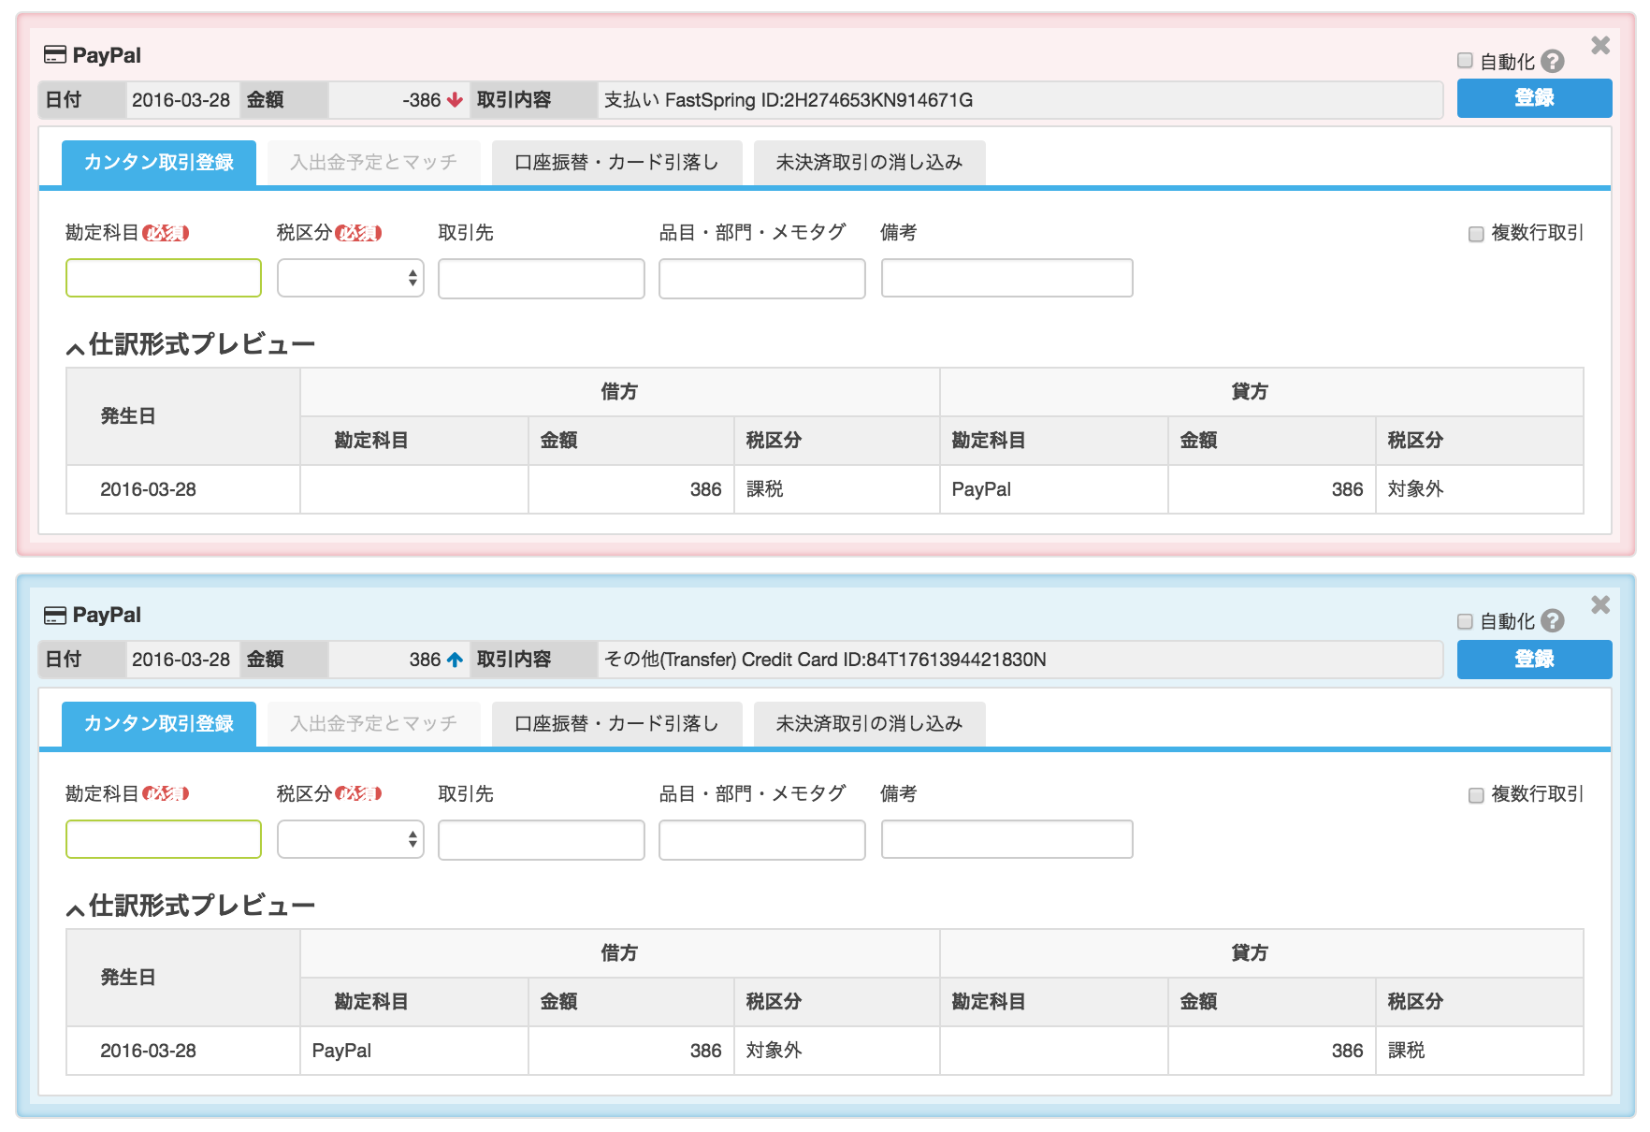
Task: Select カンタン取引登録 tab in the Transfer Credit Card panel
Action: tap(159, 724)
